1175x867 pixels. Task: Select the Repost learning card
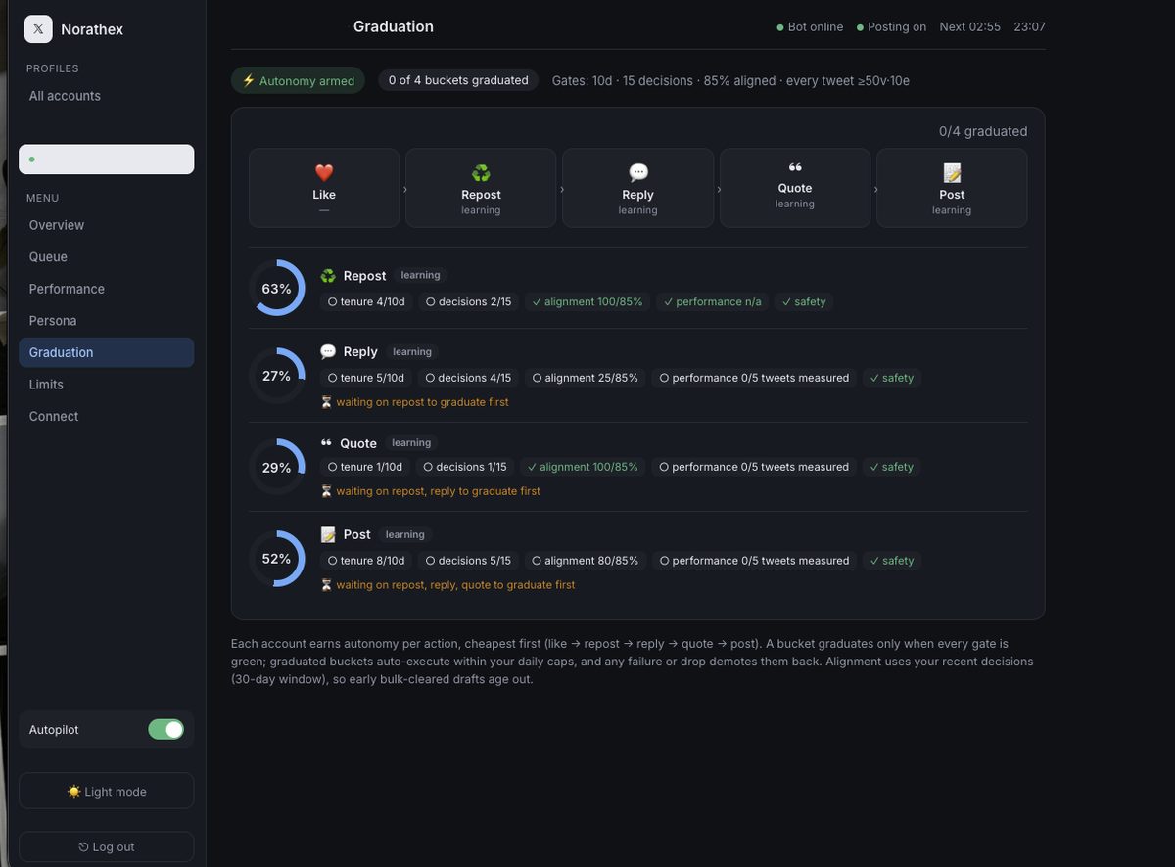(x=481, y=188)
